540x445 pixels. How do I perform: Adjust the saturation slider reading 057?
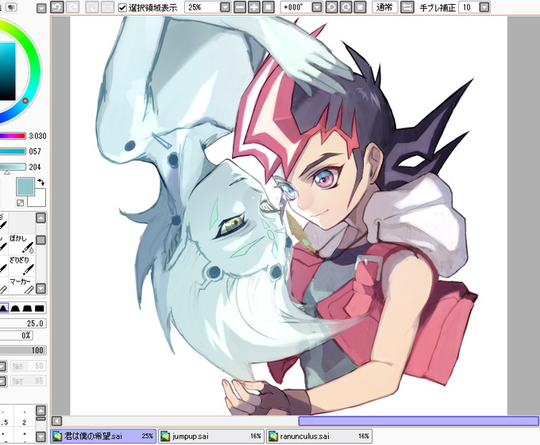pos(13,152)
